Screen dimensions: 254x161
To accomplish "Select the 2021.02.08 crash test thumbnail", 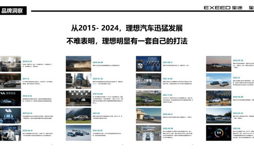I will tap(78, 98).
